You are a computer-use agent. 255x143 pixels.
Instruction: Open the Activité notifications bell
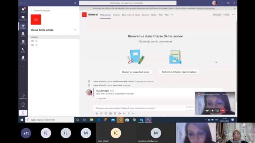[x=23, y=10]
